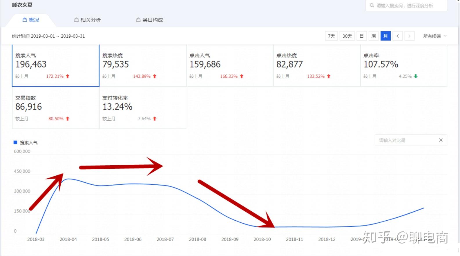Image resolution: width=460 pixels, height=256 pixels.
Task: Select the 搜索热度 metric card
Action: [143, 66]
